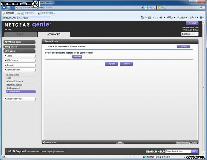Click the upgrade file path field
Image resolution: width=207 pixels, height=160 pixels.
tap(58, 57)
